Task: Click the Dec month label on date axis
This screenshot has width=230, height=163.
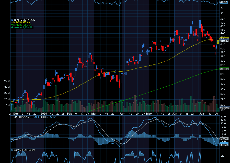Action: [16, 114]
